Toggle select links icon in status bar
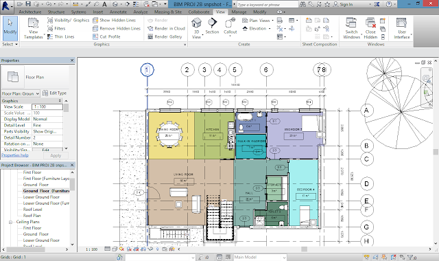This screenshot has width=439, height=261. tap(366, 257)
